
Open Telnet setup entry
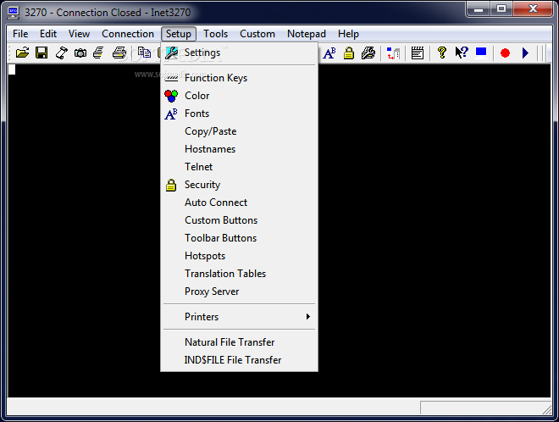(x=239, y=167)
